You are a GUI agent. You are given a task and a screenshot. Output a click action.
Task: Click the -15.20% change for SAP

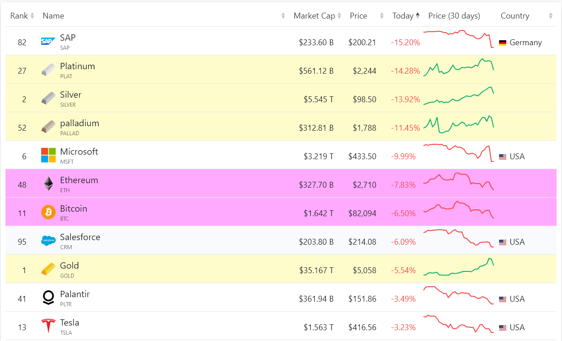click(405, 43)
